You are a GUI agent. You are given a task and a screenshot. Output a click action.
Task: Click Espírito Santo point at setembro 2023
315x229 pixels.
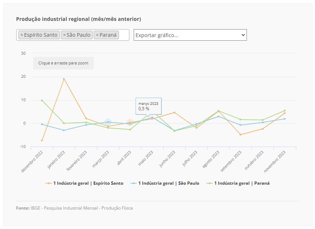coord(240,134)
